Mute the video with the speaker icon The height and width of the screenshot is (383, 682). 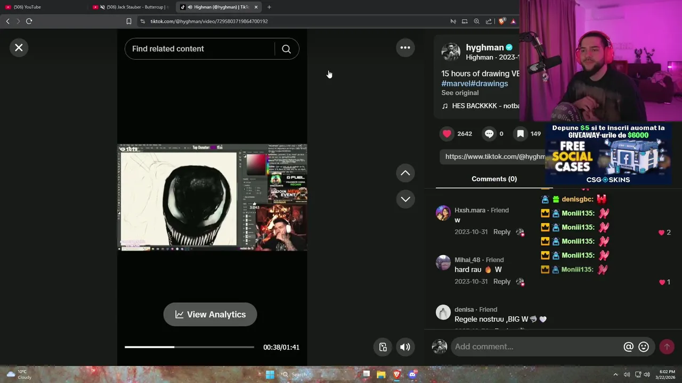(405, 347)
